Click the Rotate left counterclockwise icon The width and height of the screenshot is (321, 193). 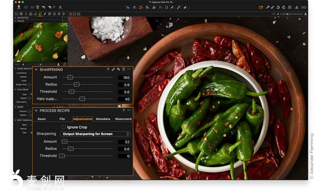click(x=278, y=8)
